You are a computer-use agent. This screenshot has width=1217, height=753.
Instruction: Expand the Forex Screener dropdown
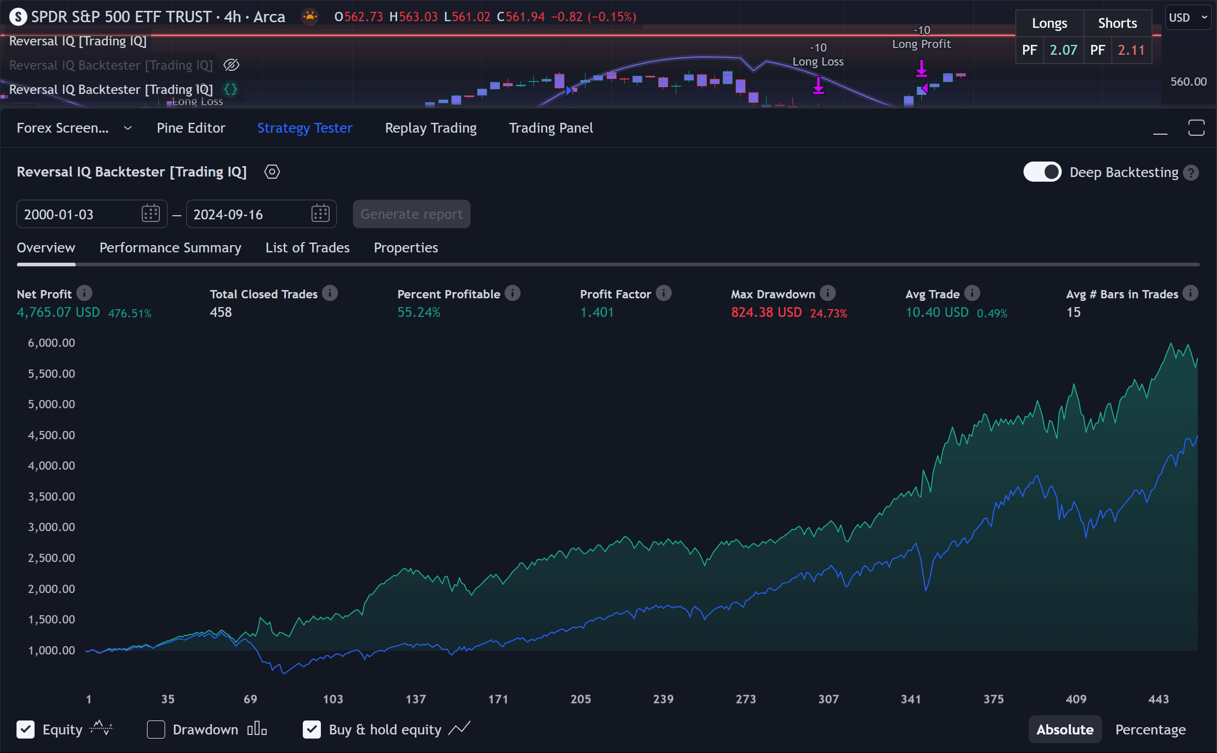tap(127, 128)
